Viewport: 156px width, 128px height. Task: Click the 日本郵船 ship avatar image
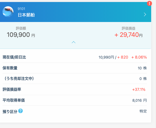(x=8, y=12)
